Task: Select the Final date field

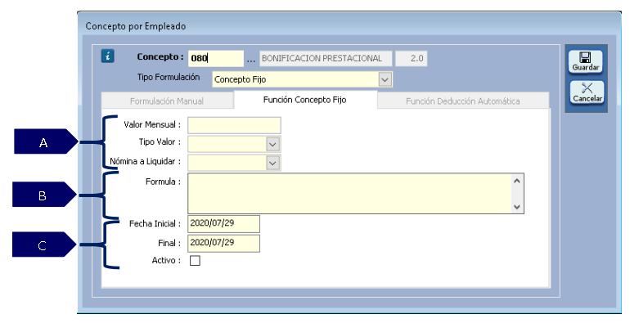Action: pos(224,244)
